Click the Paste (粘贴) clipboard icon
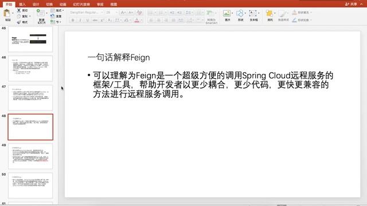 [7, 14]
